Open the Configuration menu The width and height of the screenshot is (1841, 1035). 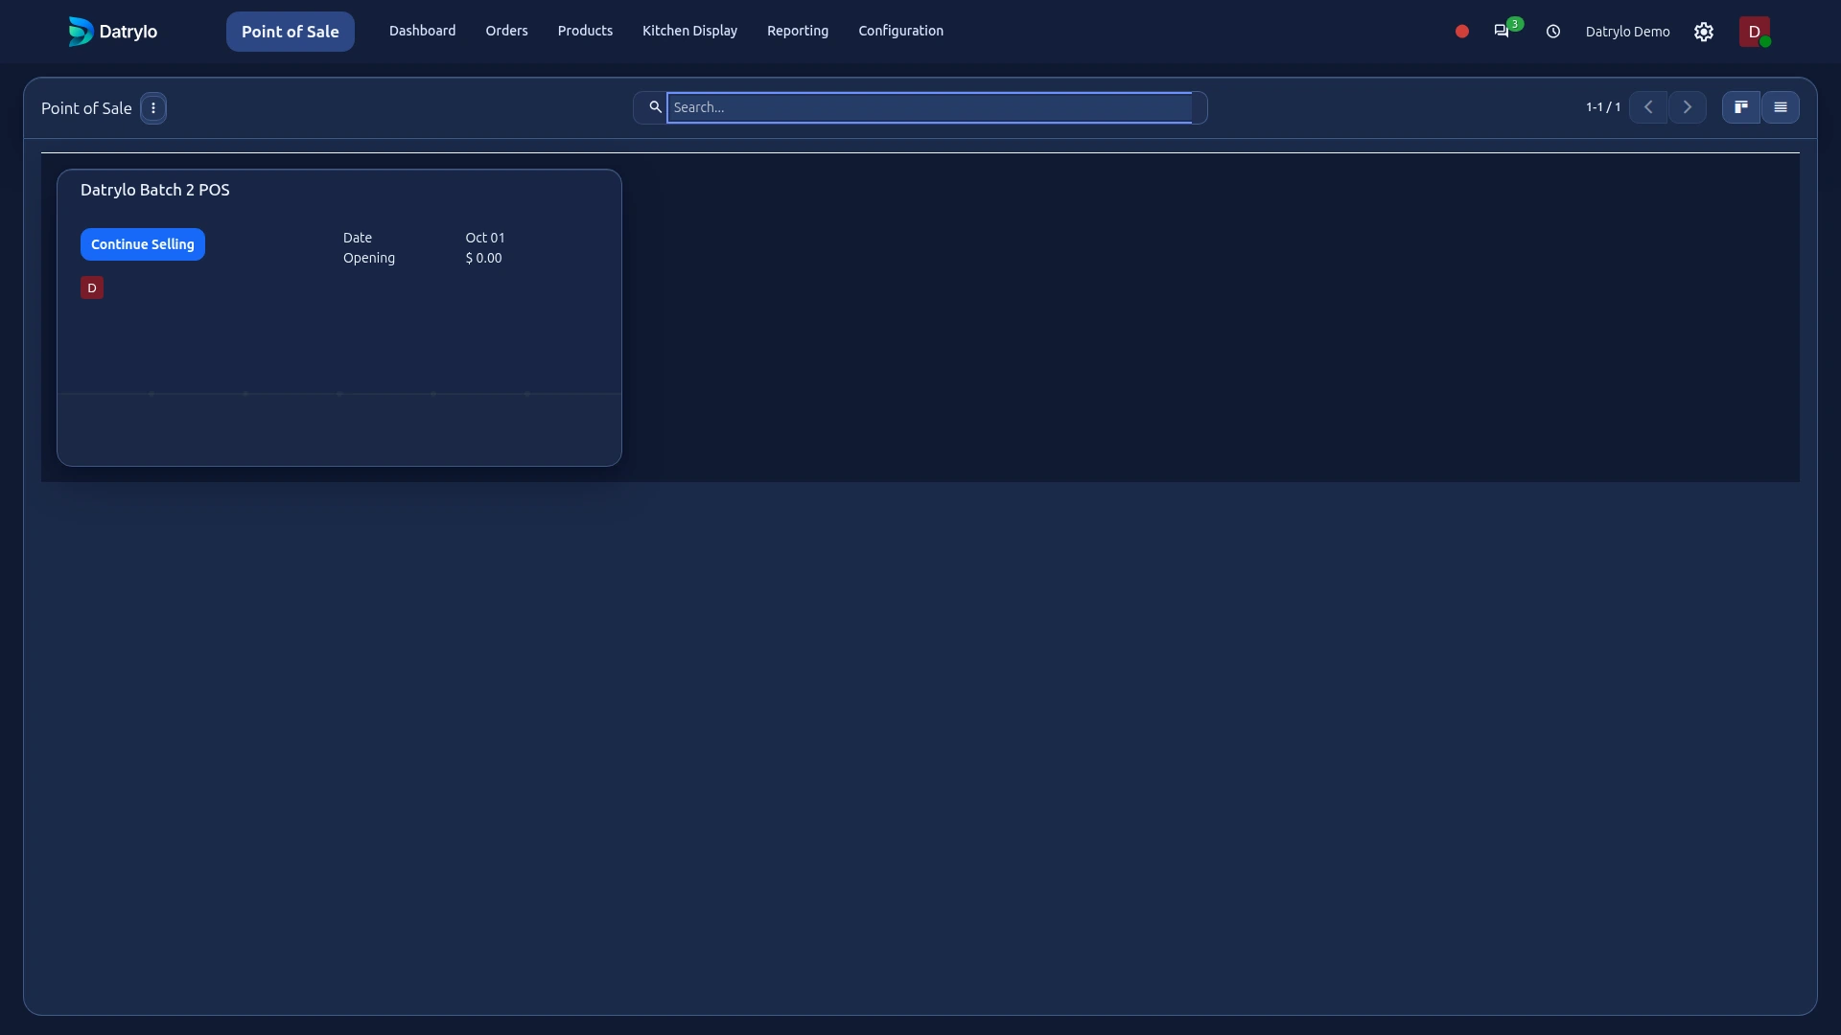(901, 31)
